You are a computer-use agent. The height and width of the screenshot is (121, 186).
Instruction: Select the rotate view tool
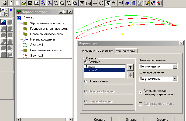[x=101, y=3]
